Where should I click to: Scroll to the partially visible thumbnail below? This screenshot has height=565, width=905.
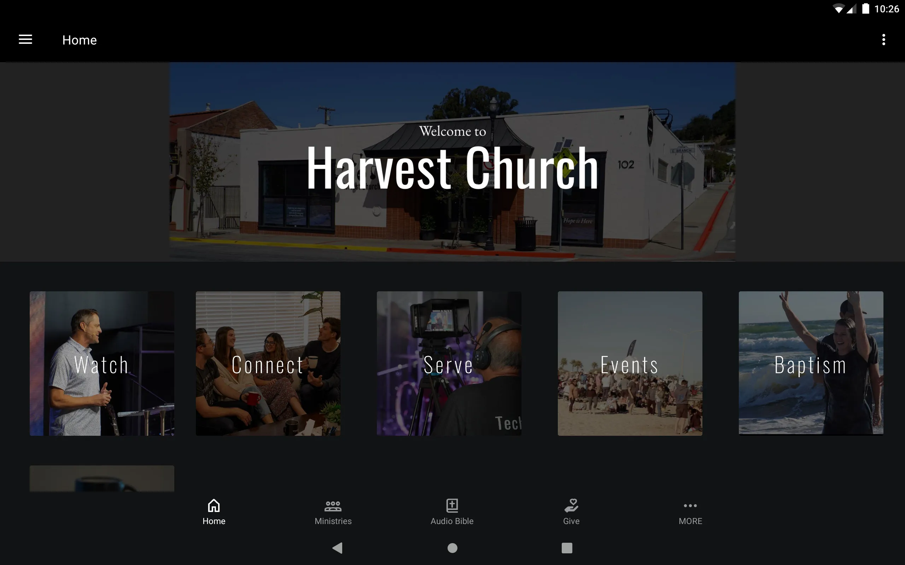click(102, 478)
